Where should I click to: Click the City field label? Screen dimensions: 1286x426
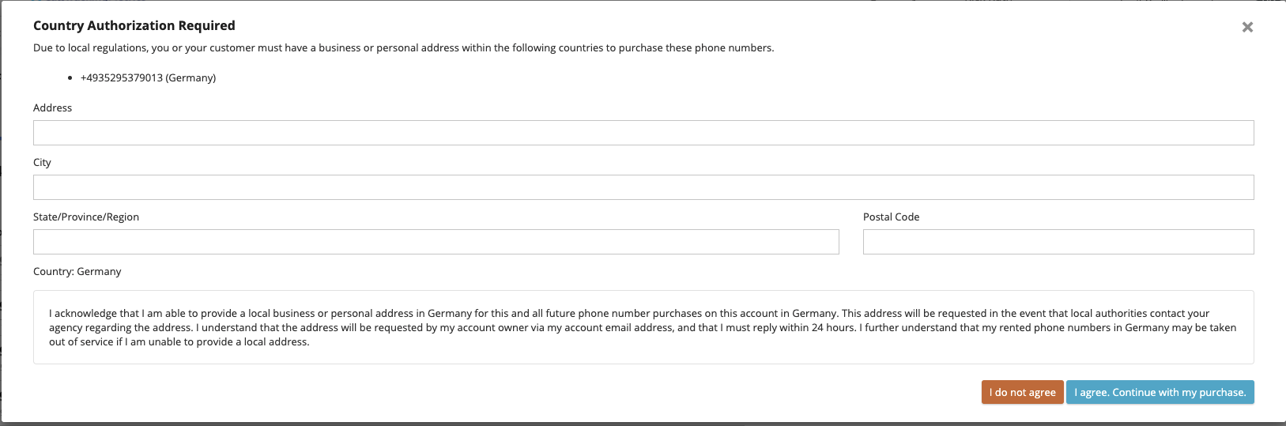click(42, 162)
